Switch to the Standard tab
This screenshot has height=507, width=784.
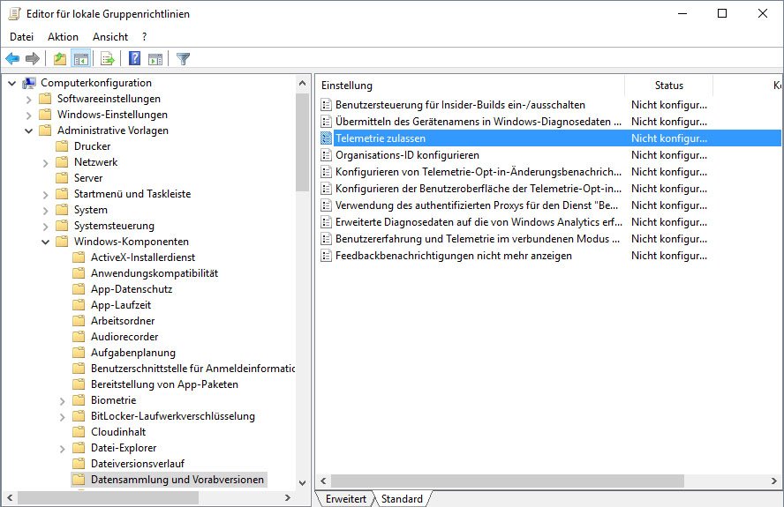click(402, 499)
